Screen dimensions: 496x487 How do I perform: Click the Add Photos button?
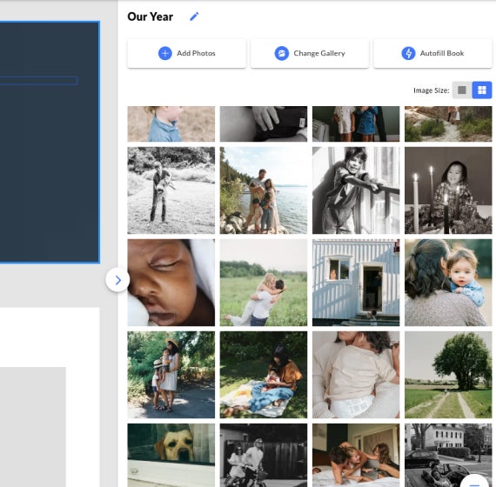pos(186,53)
